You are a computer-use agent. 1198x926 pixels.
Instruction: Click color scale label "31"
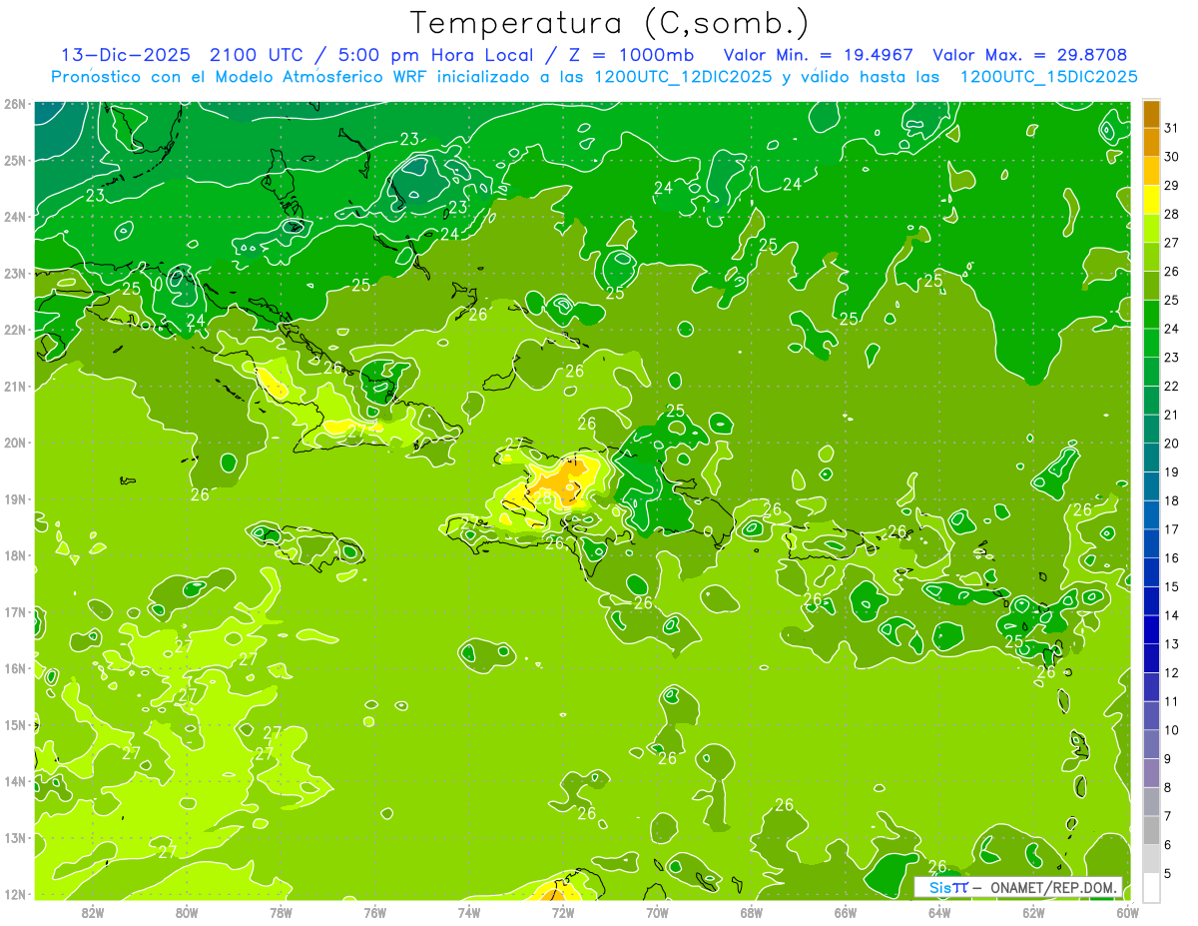(x=1171, y=128)
